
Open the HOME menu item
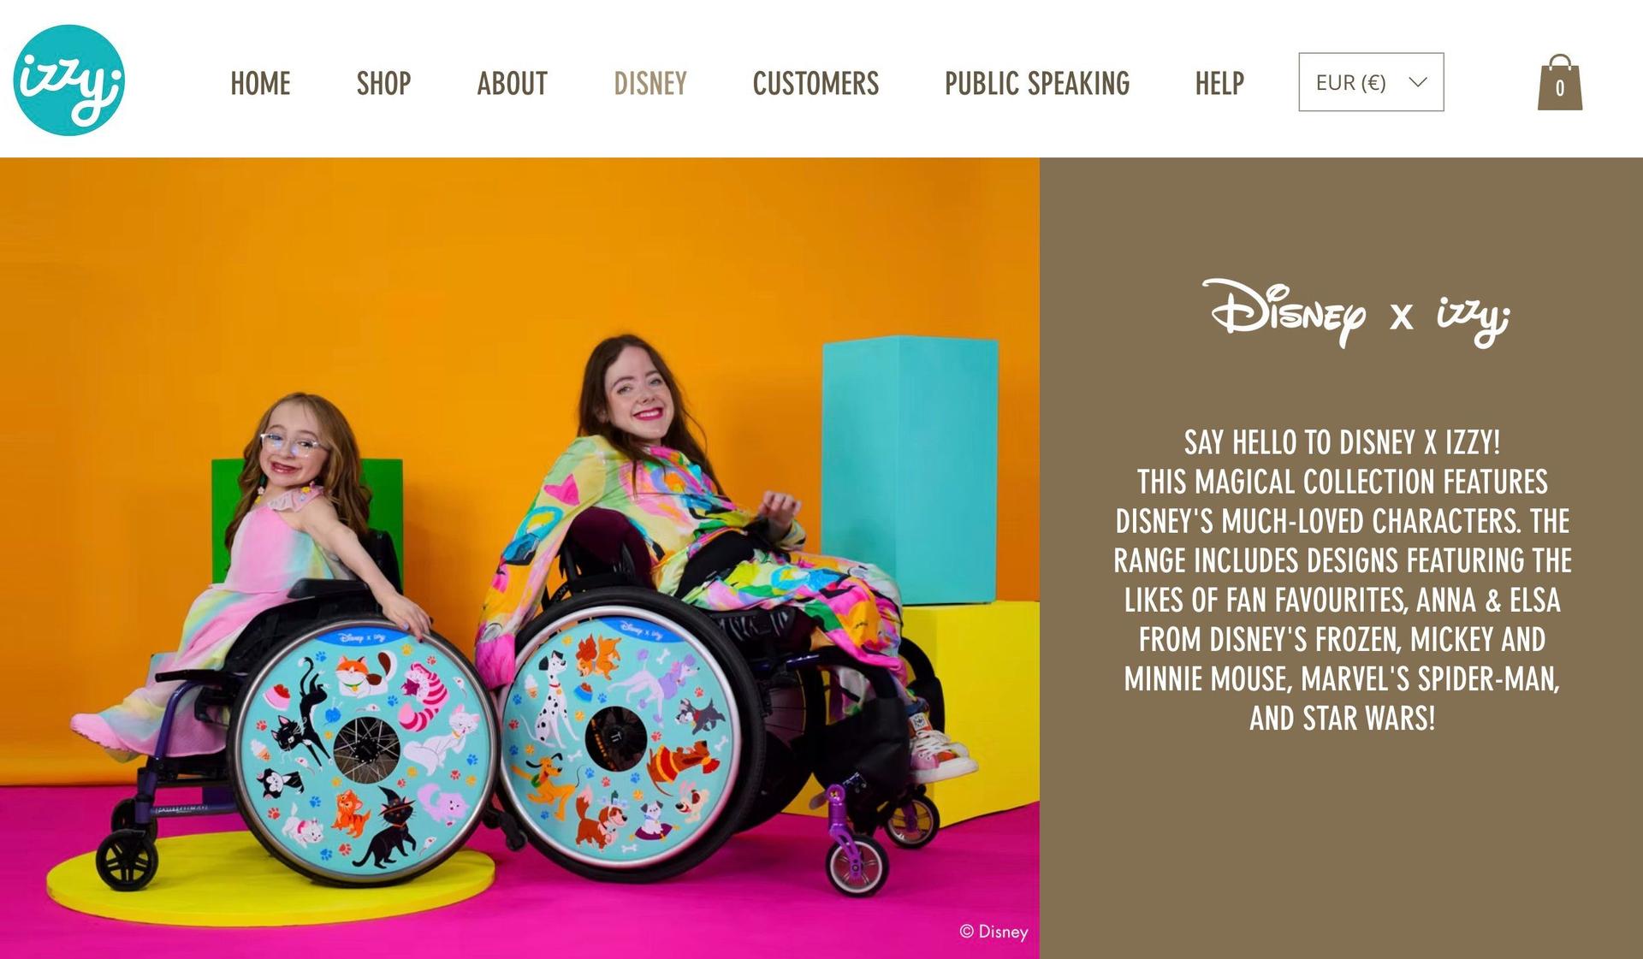(x=260, y=83)
